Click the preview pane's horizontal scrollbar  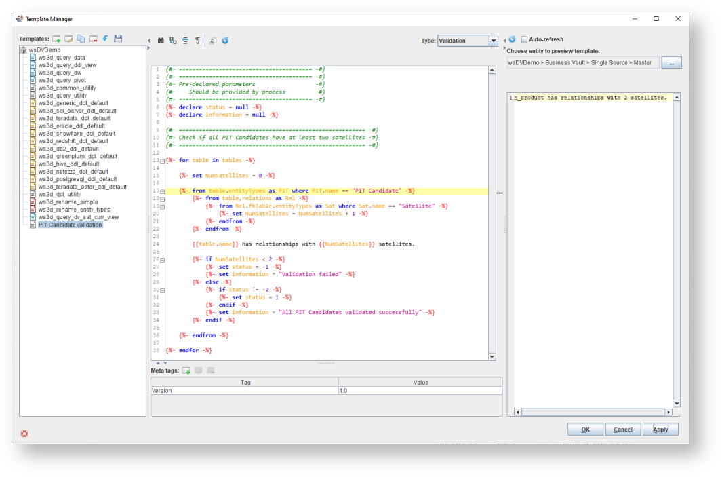click(593, 412)
